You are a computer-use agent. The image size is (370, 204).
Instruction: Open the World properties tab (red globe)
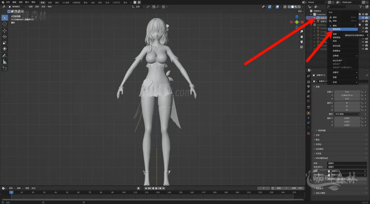309,101
